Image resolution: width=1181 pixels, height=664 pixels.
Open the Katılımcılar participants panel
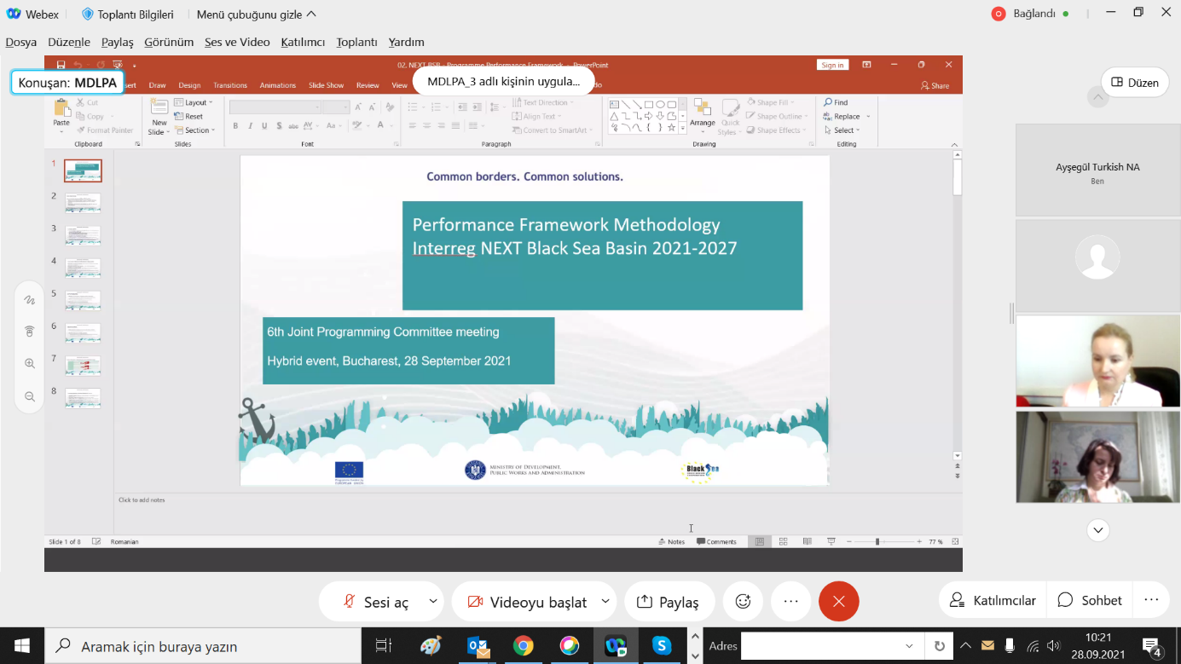pyautogui.click(x=993, y=601)
